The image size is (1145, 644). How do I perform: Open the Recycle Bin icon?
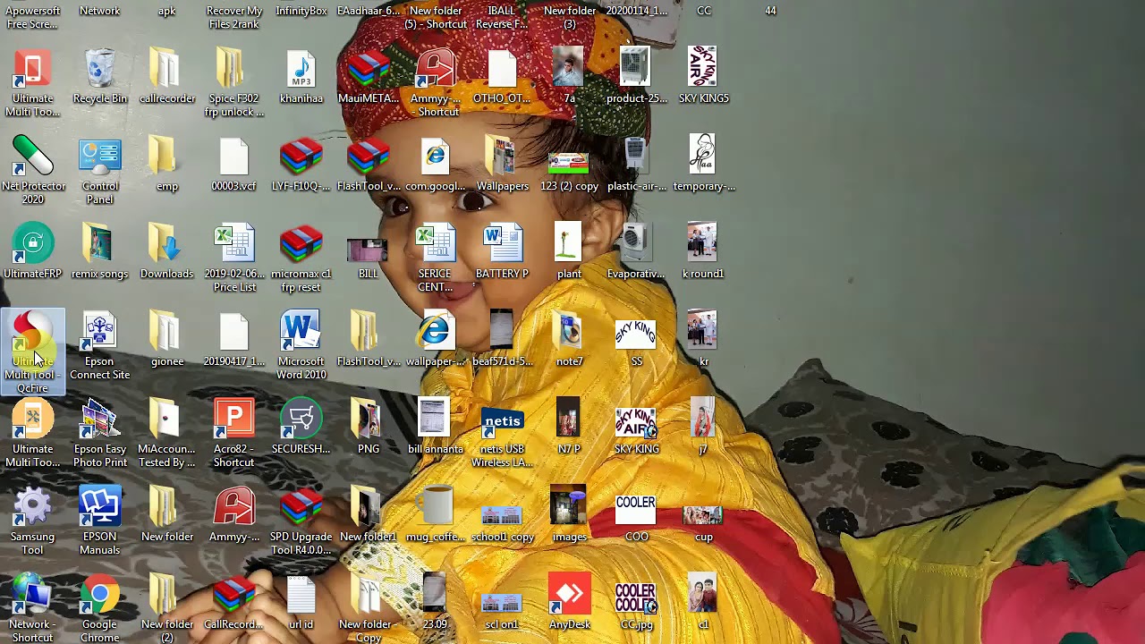100,70
